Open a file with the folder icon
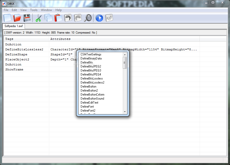230x165 pixels. click(x=17, y=18)
